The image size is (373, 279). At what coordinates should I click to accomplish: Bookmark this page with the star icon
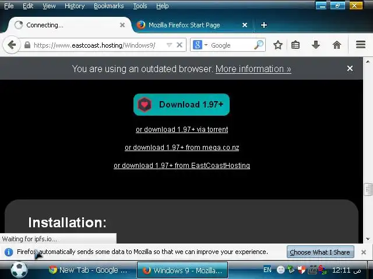point(278,45)
